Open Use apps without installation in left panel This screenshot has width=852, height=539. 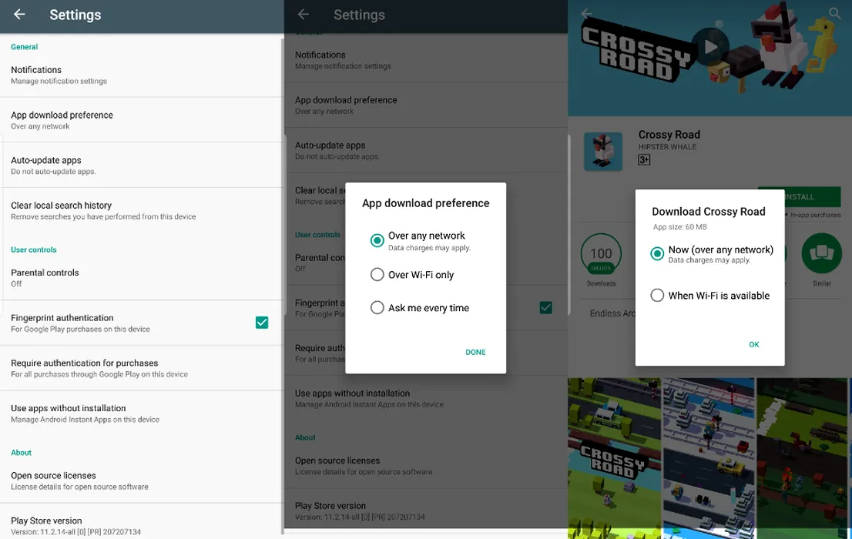(x=141, y=413)
